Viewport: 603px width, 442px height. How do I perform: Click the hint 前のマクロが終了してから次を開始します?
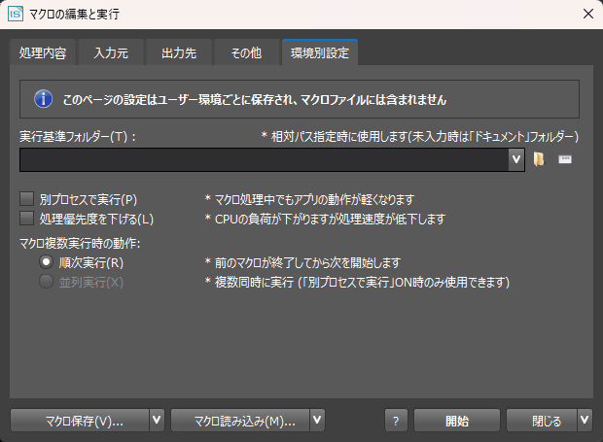coord(302,262)
